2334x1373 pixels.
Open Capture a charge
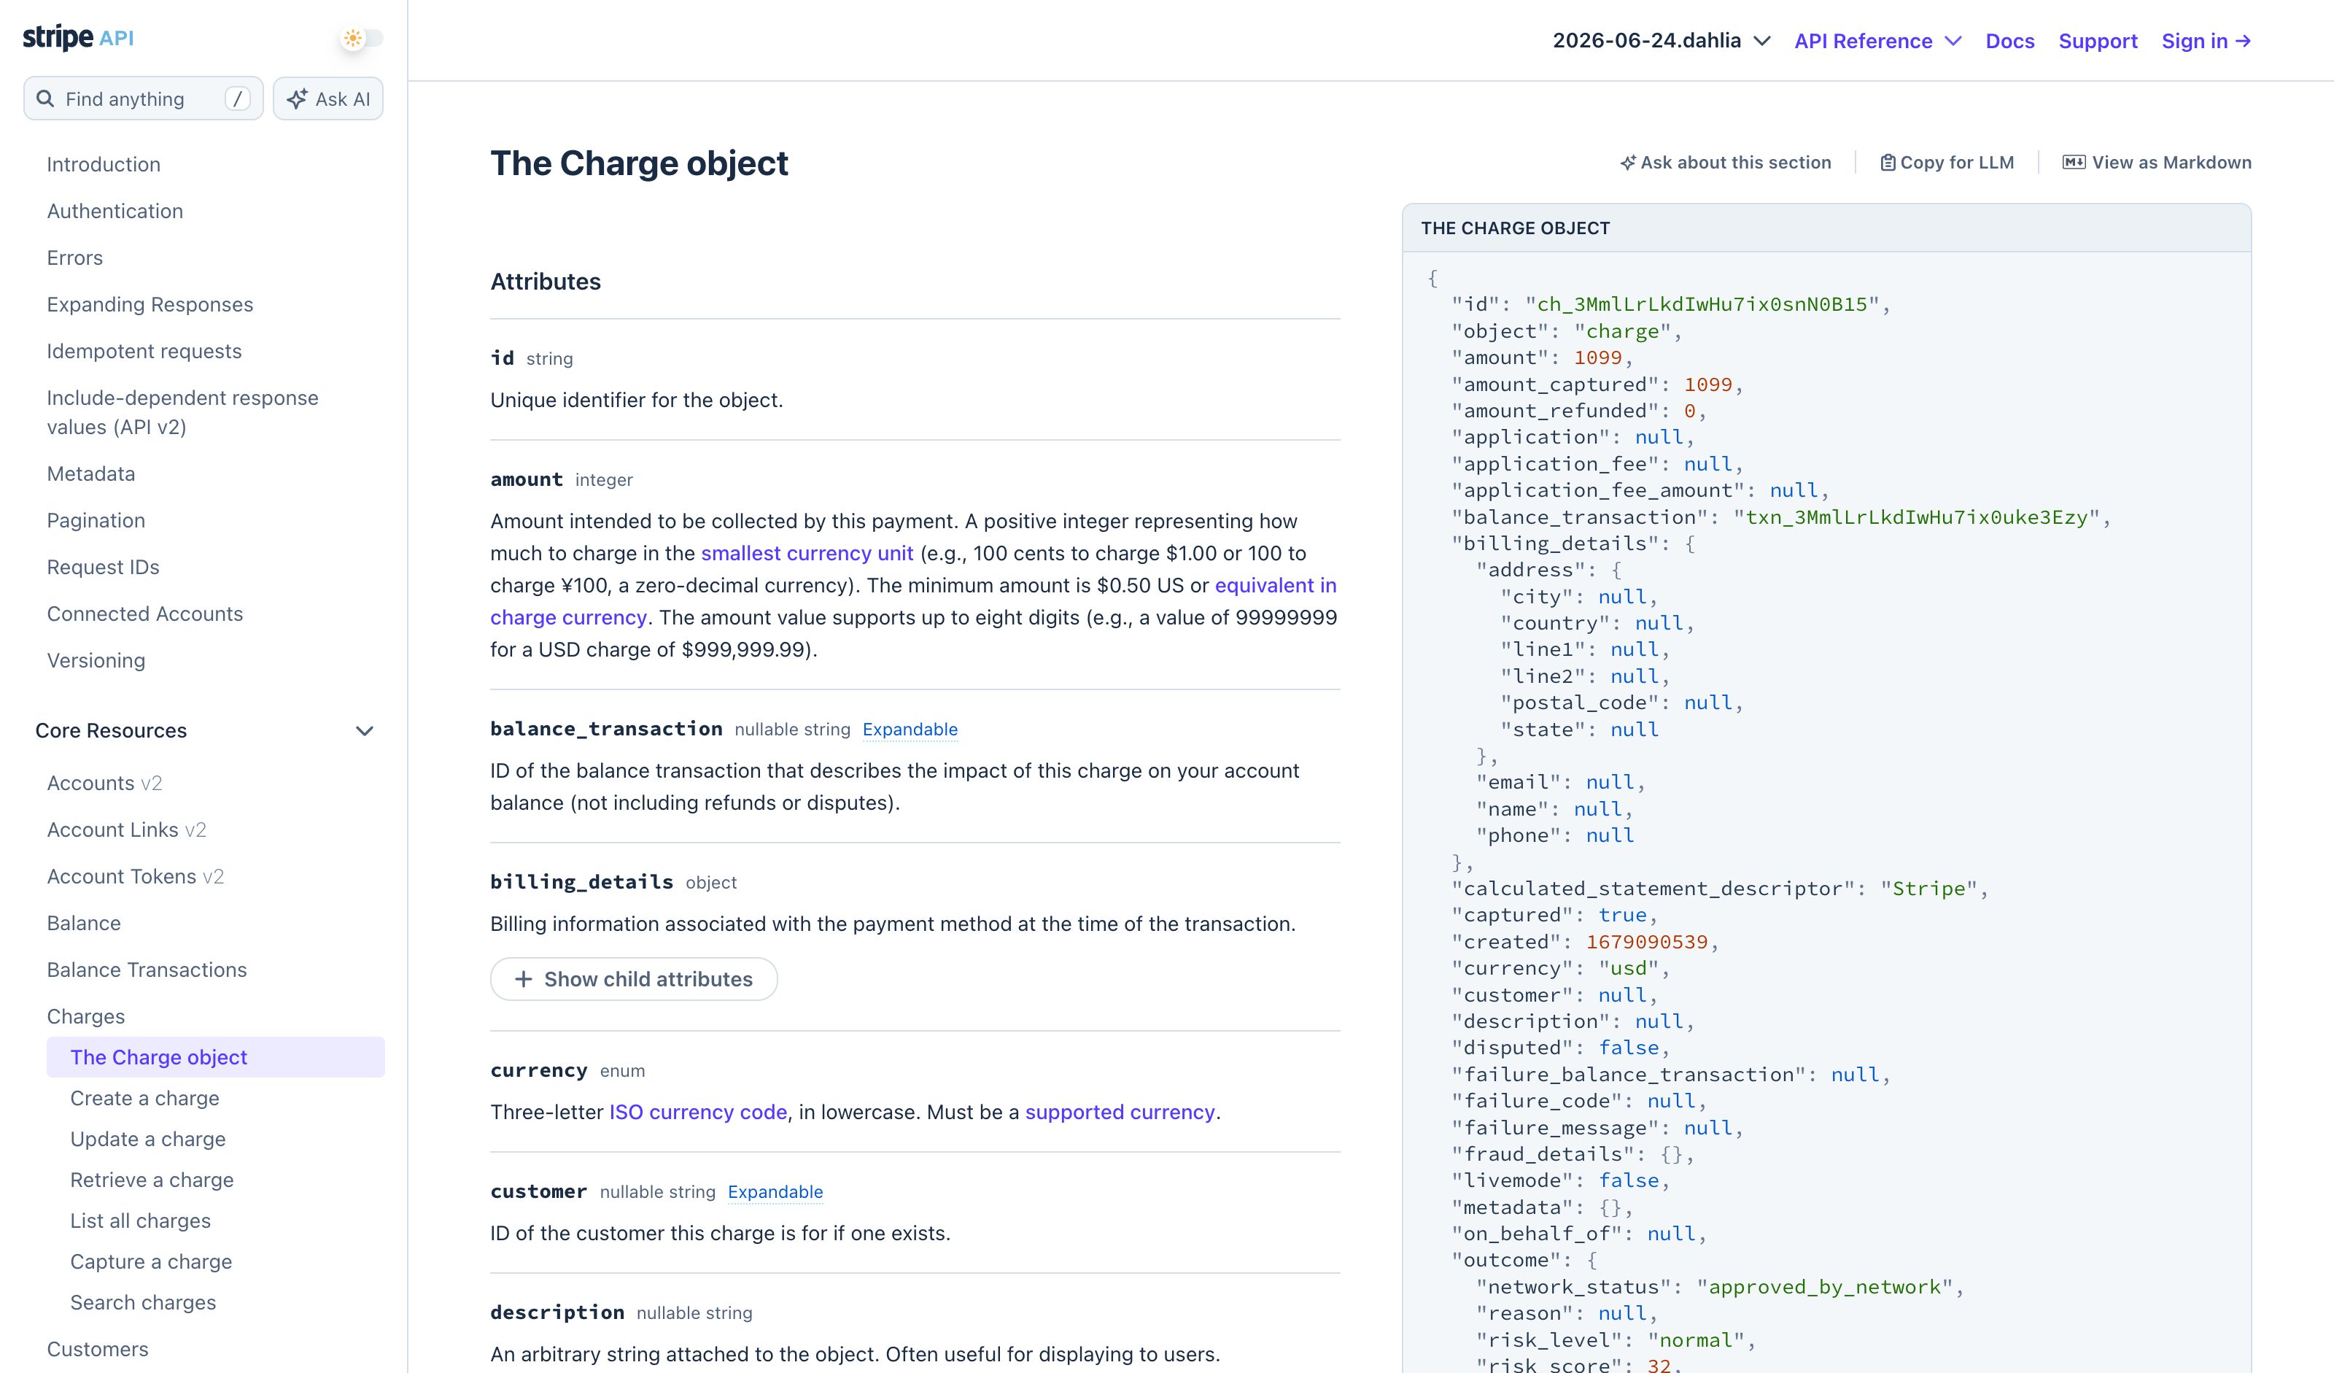[151, 1261]
